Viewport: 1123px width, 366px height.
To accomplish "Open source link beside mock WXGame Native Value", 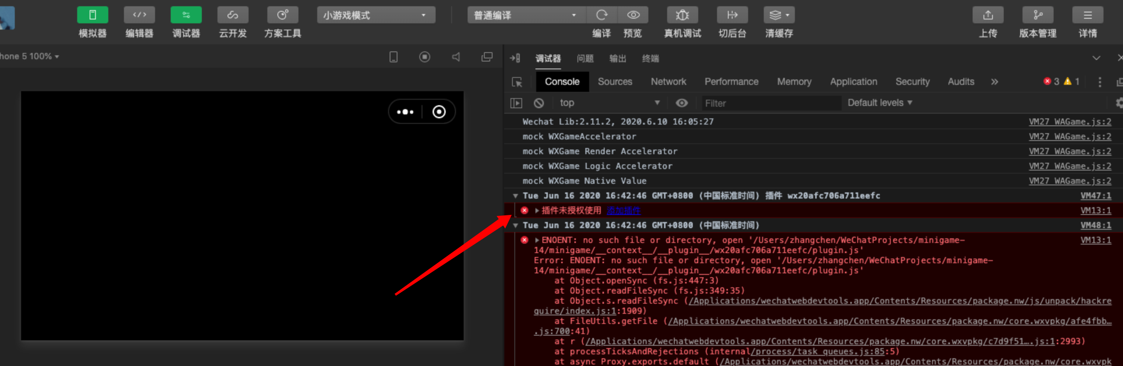I will 1070,181.
